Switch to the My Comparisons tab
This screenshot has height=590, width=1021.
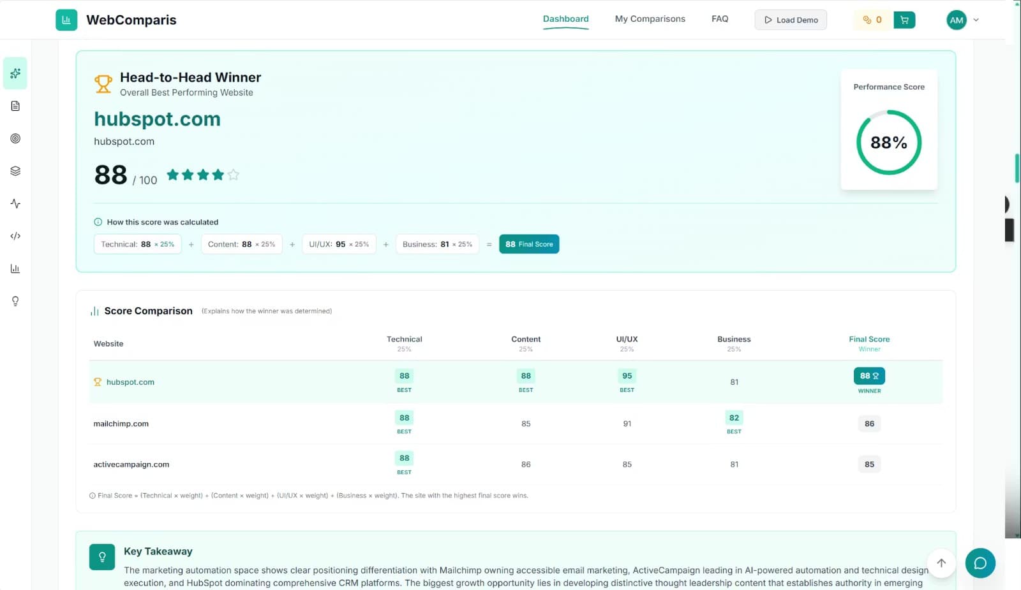coord(650,18)
